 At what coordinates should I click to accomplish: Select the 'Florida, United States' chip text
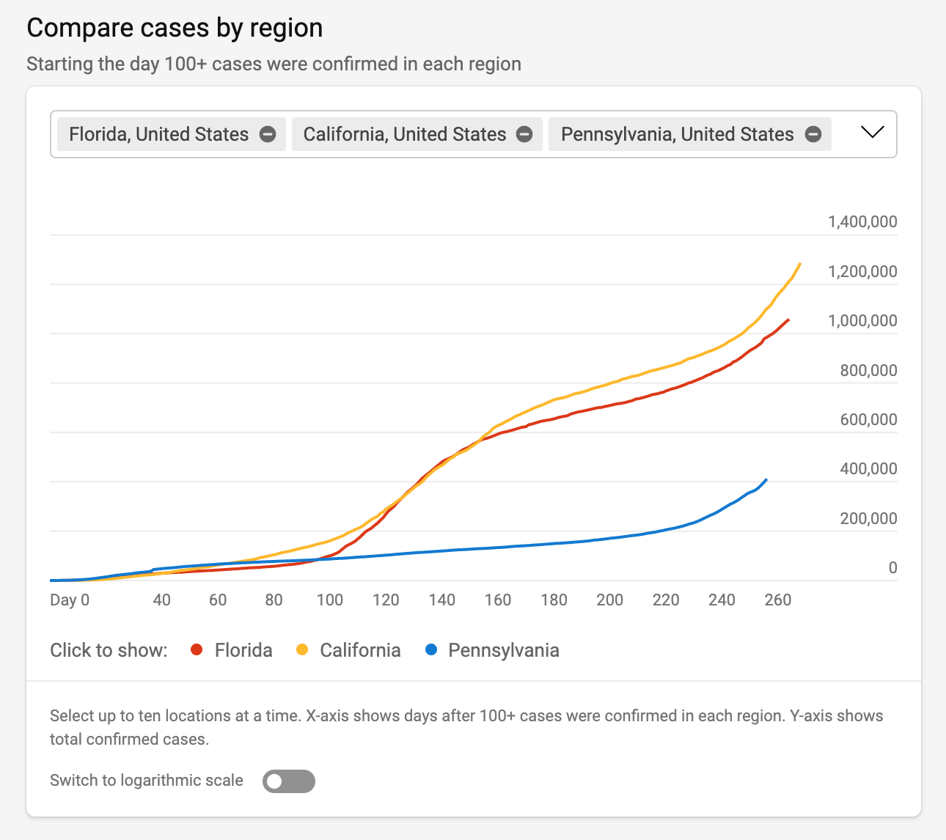159,135
